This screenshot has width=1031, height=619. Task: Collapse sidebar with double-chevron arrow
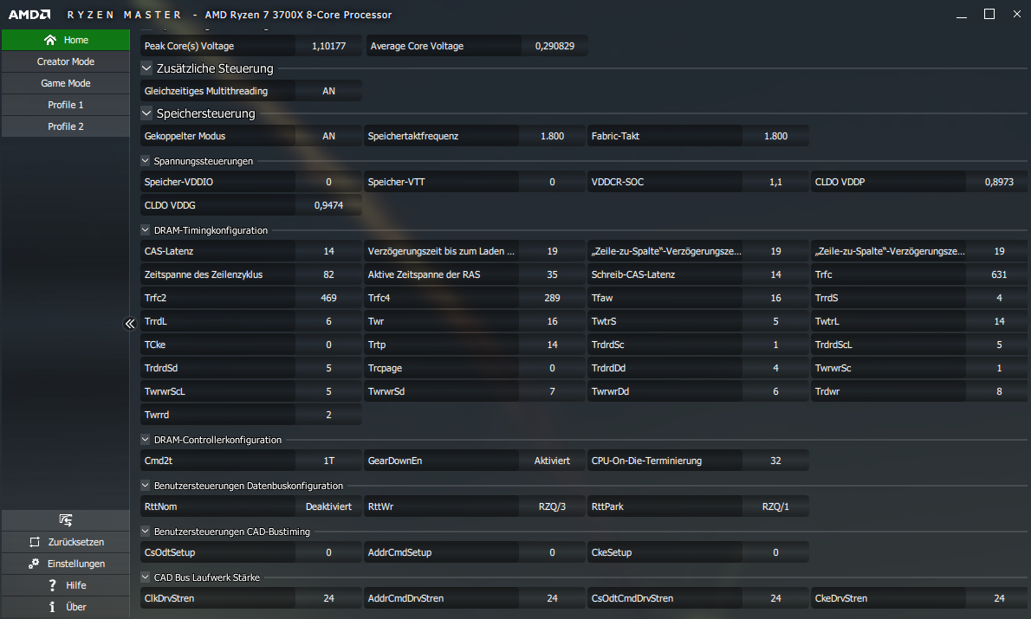tap(130, 323)
